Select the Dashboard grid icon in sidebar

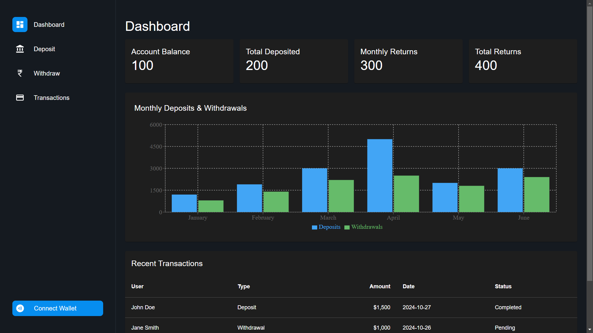pos(20,24)
